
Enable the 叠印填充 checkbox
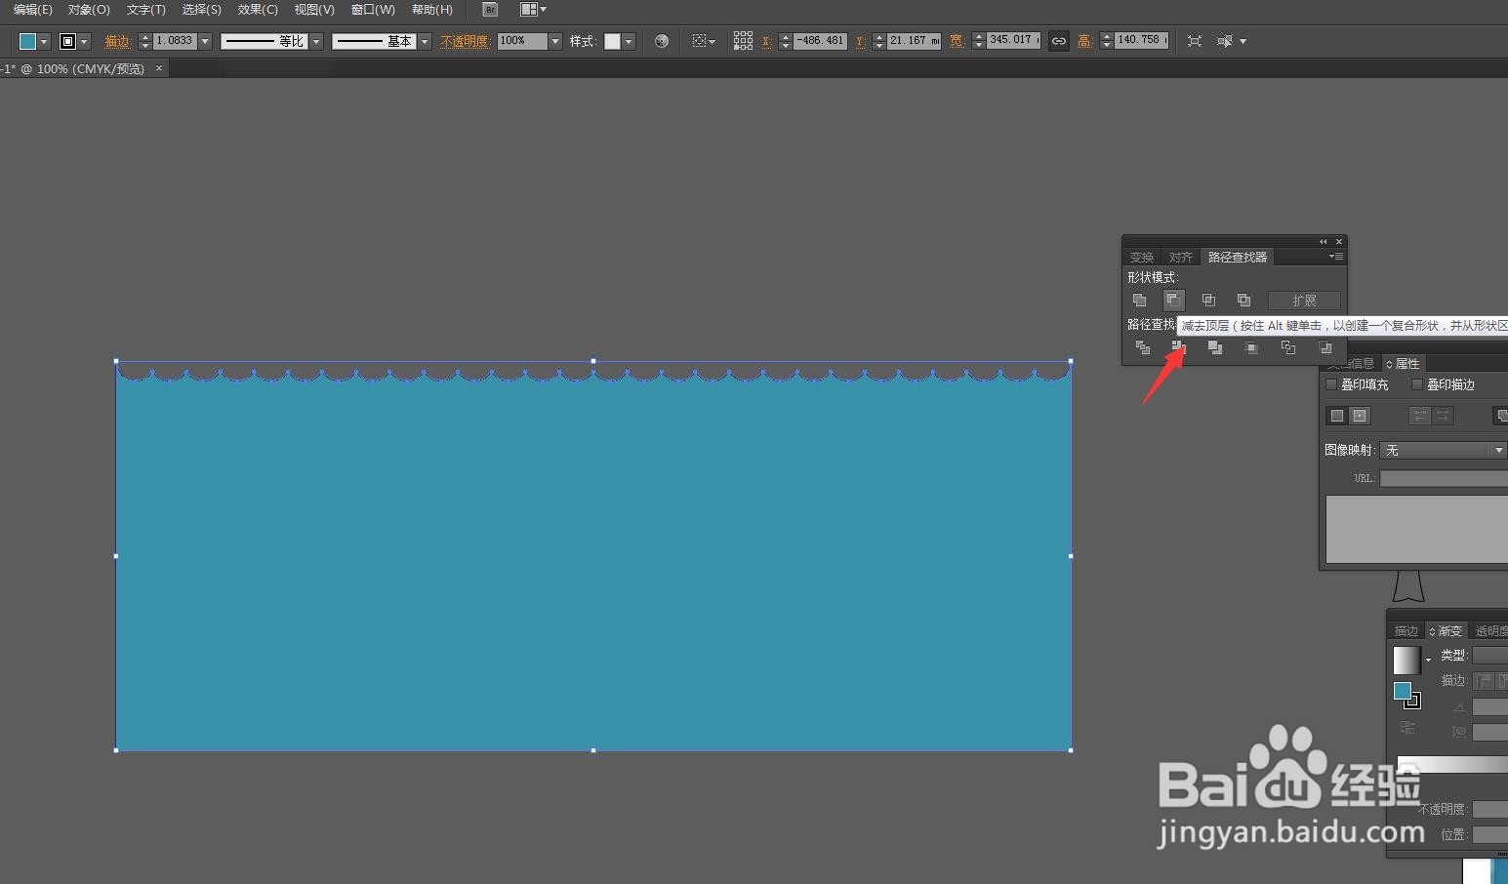pyautogui.click(x=1331, y=384)
